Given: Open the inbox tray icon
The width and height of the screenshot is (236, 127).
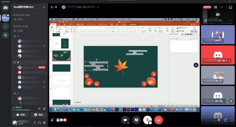Looking at the screenshot, I should coord(230,7).
